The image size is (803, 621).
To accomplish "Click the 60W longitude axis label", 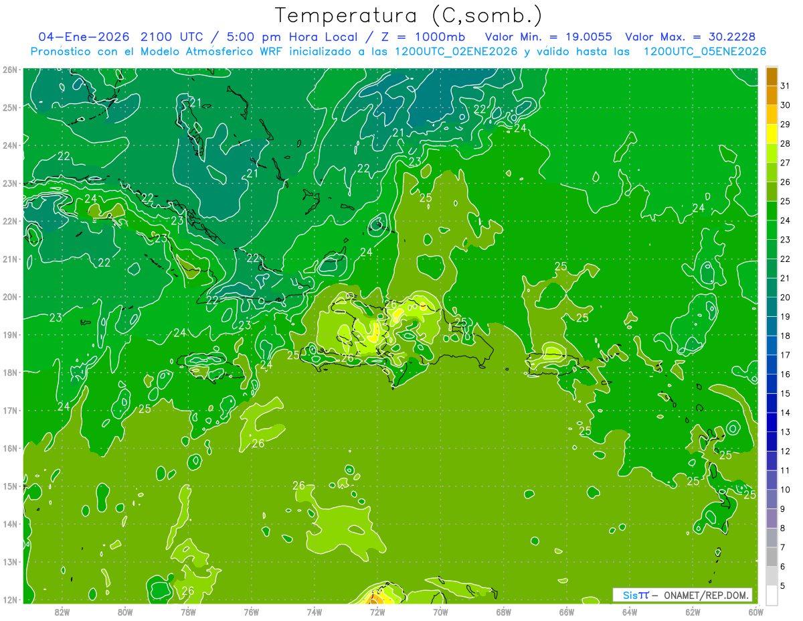I will pyautogui.click(x=756, y=612).
